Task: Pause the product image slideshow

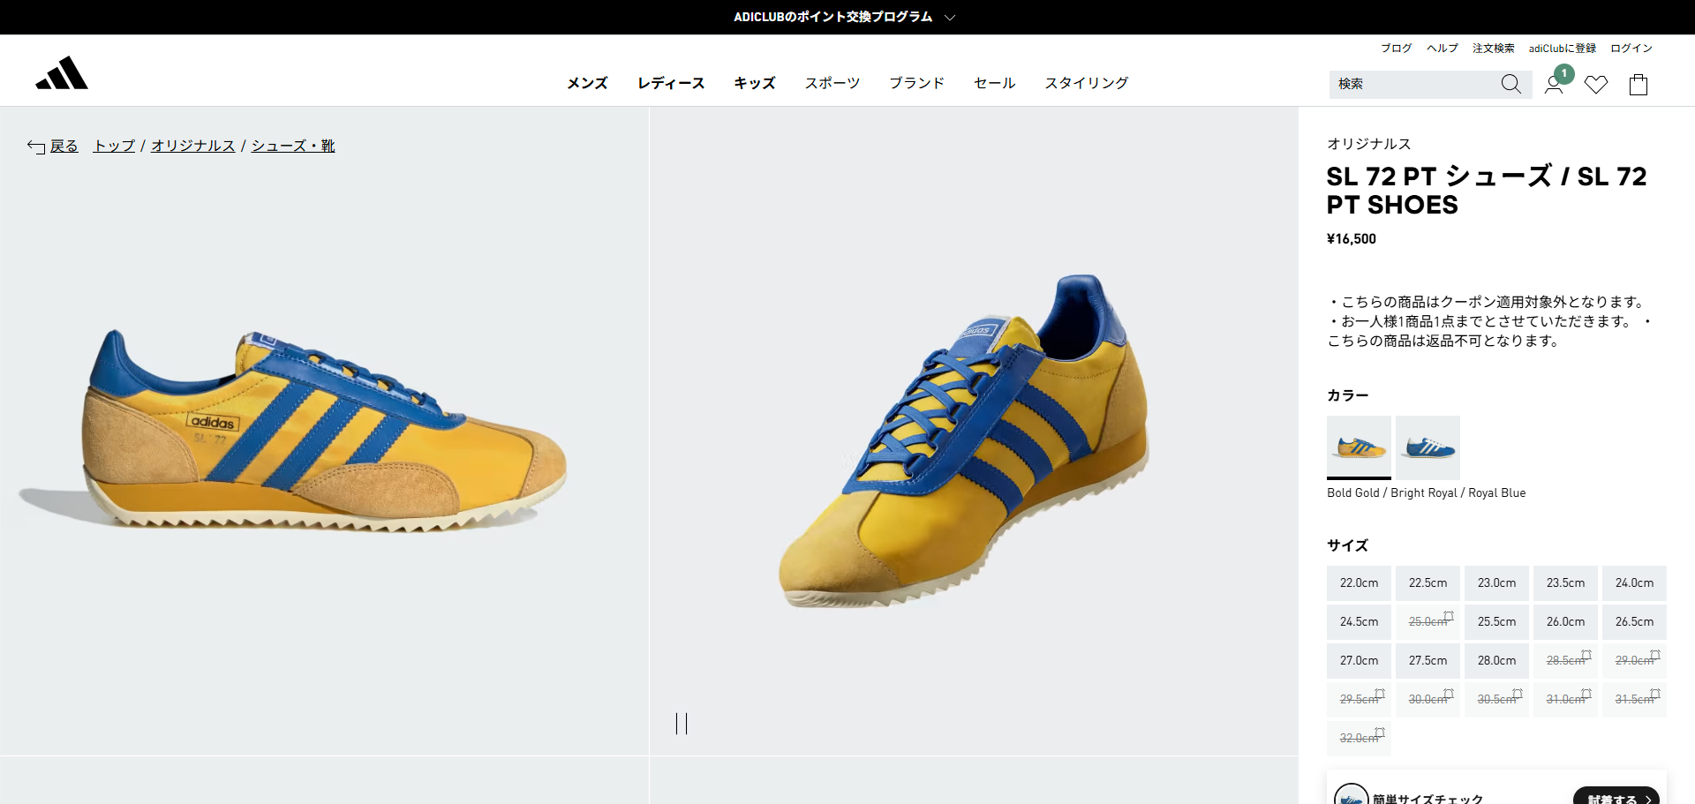Action: point(682,724)
